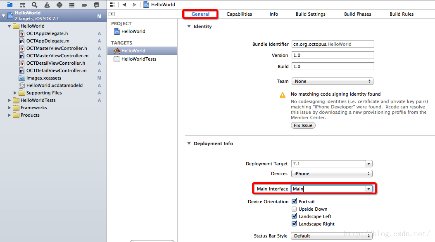The image size is (435, 242).
Task: Open OCTAppDelegate.m file
Action: pos(44,41)
